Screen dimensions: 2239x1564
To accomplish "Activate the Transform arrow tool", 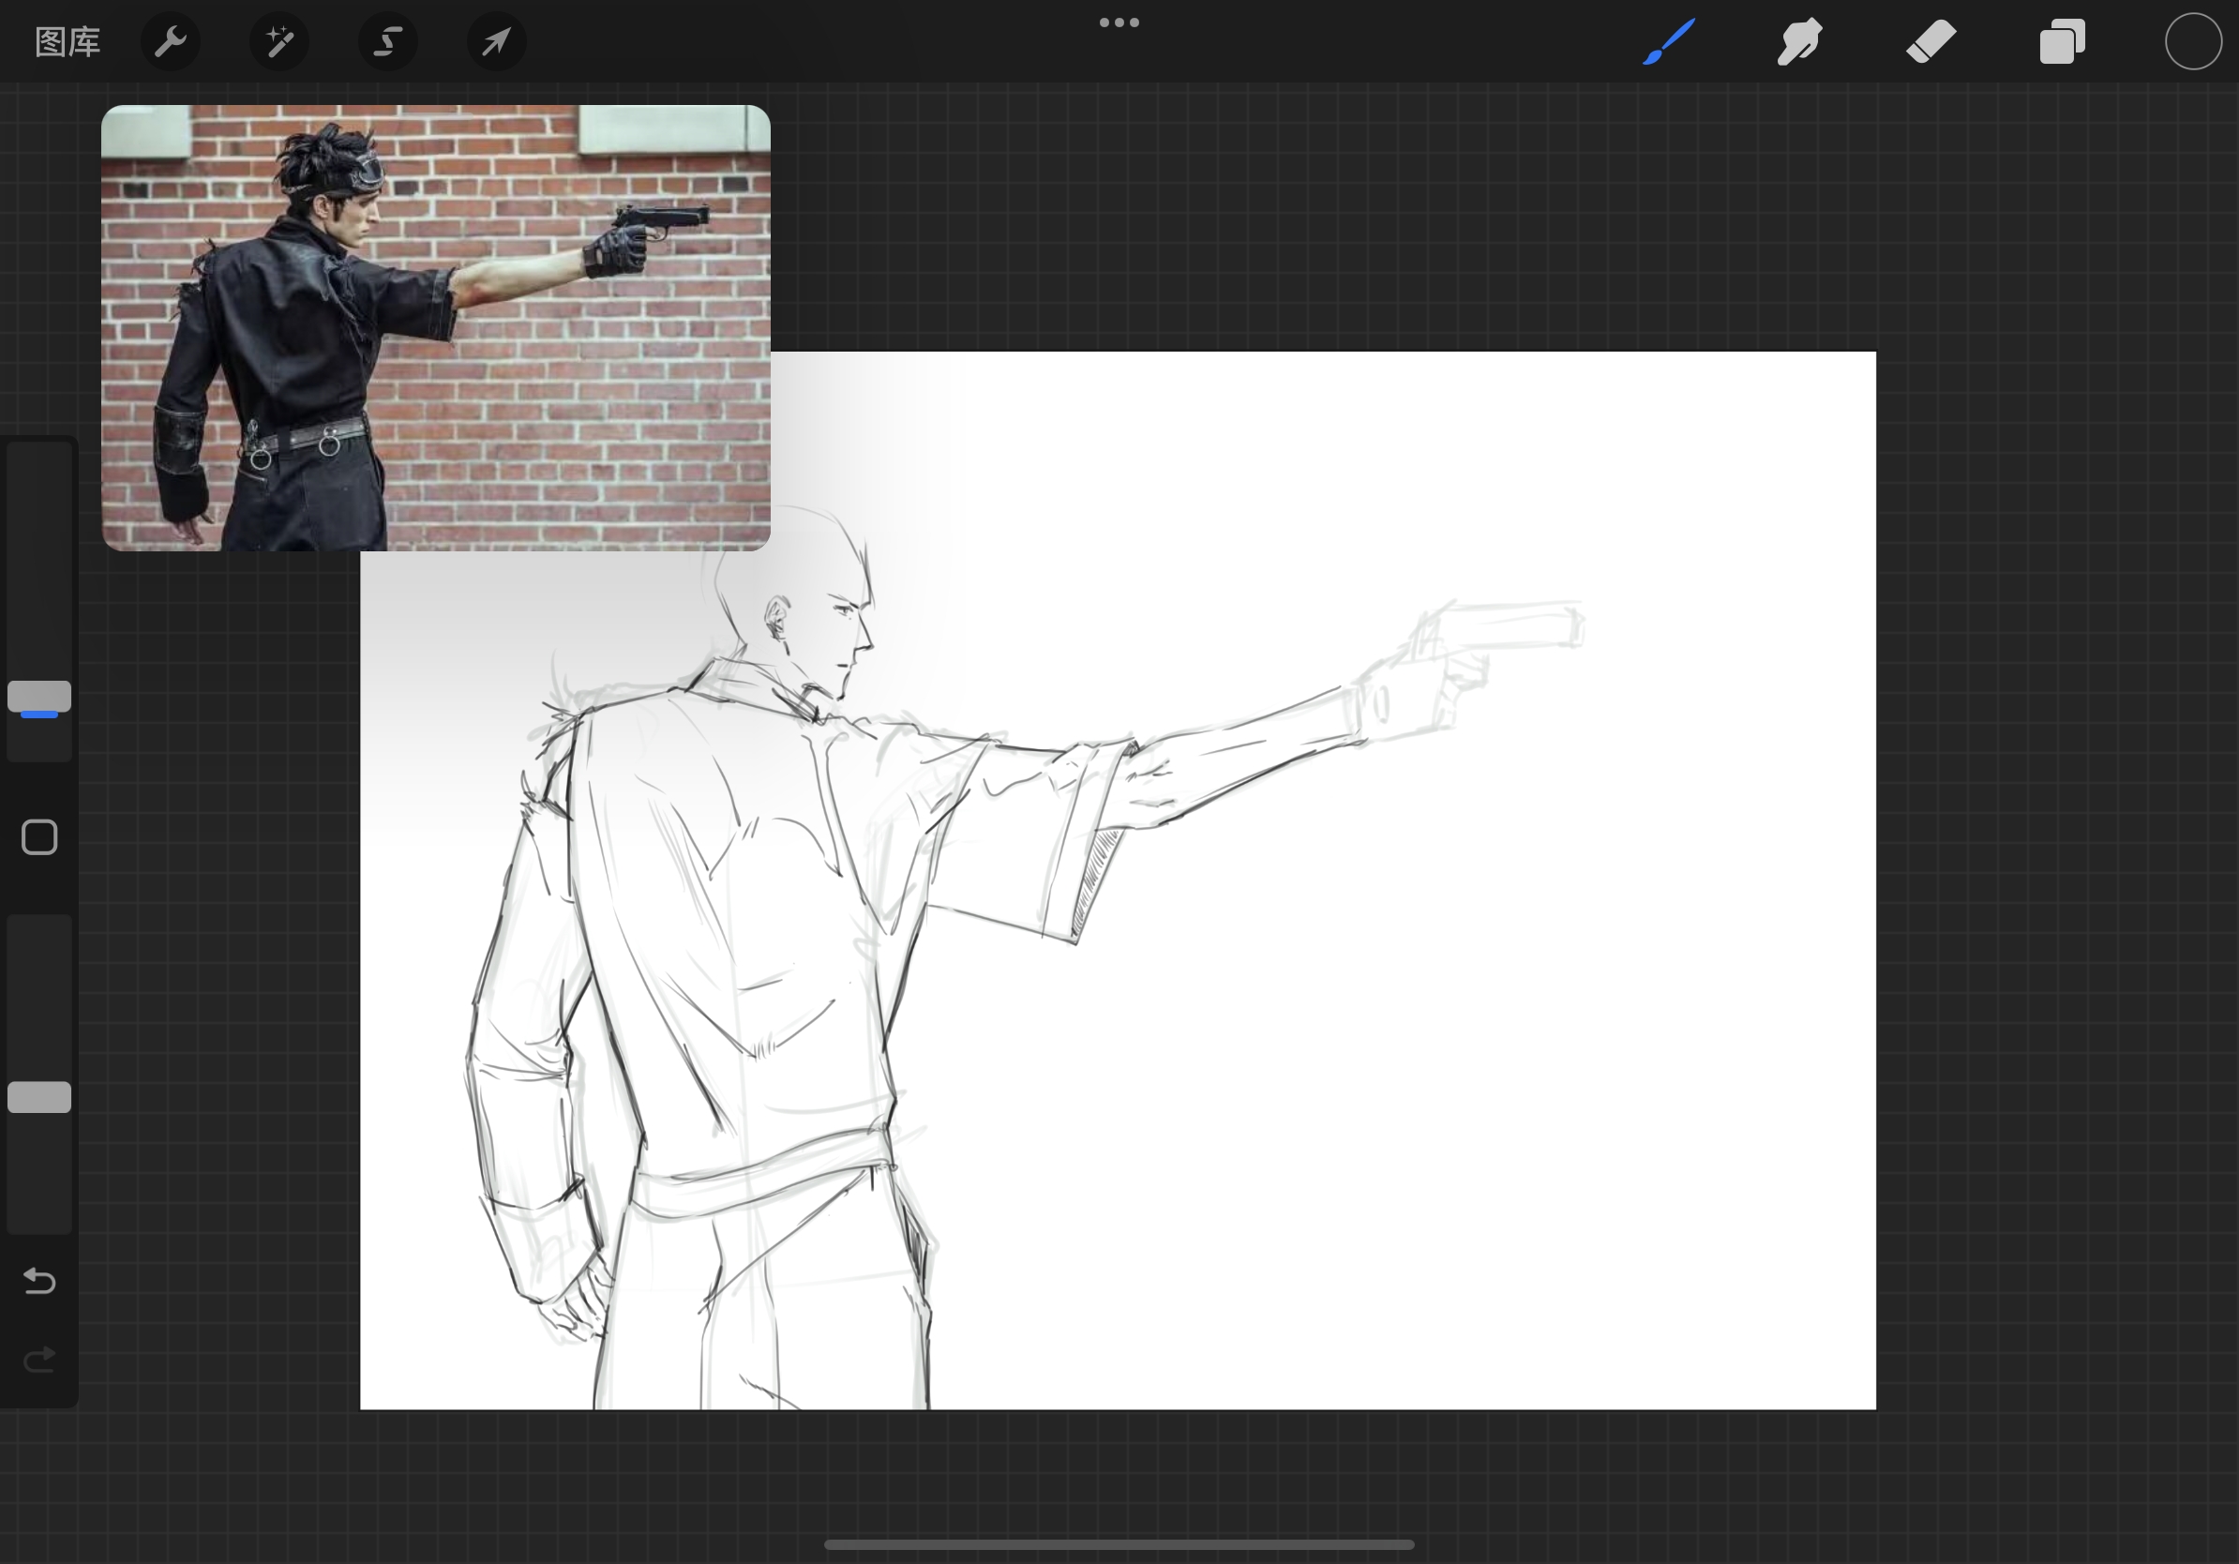I will point(496,42).
